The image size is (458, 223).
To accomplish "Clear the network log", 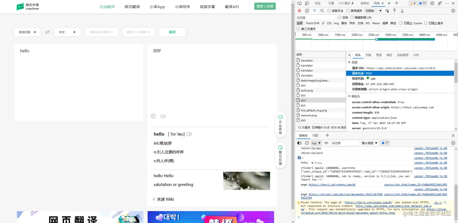I will pos(307,11).
